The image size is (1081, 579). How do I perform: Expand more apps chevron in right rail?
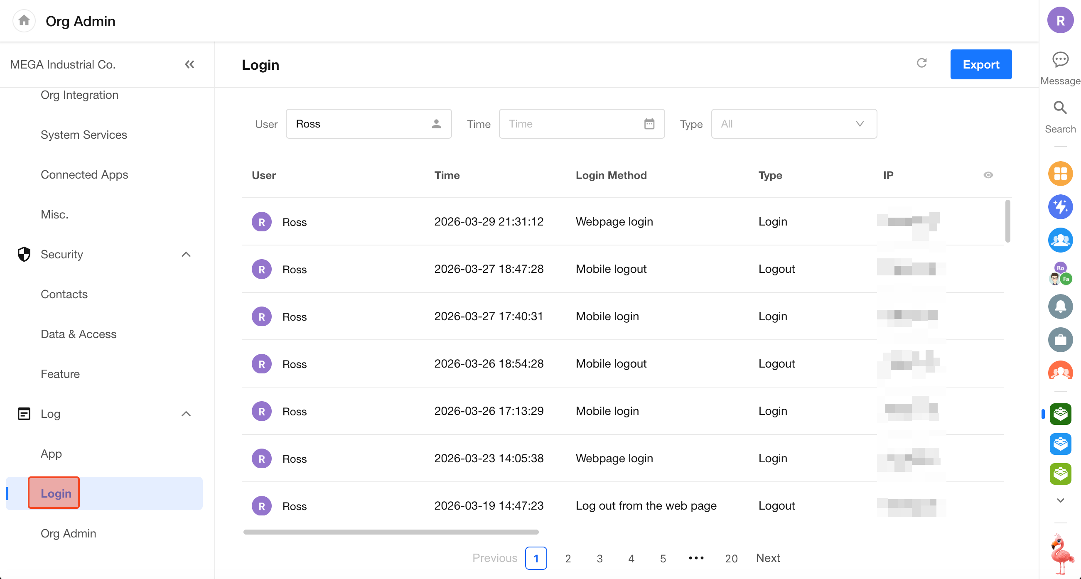[x=1060, y=500]
